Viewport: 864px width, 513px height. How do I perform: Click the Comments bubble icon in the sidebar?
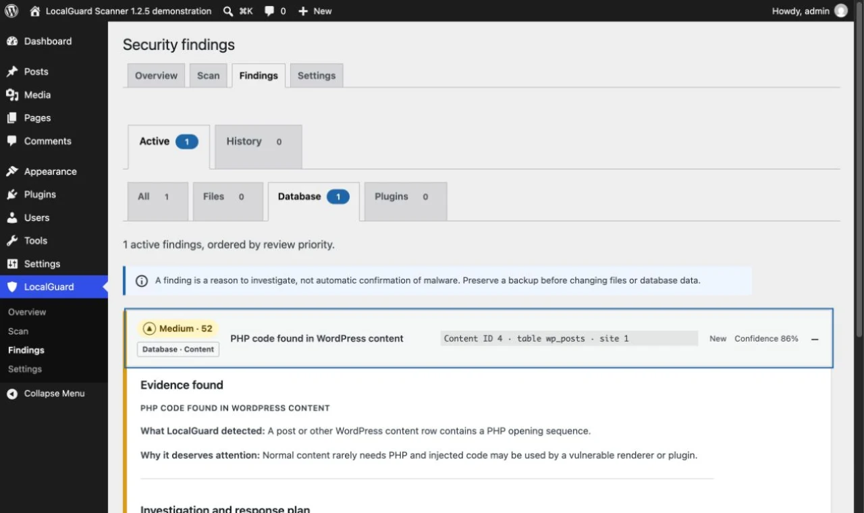tap(12, 141)
